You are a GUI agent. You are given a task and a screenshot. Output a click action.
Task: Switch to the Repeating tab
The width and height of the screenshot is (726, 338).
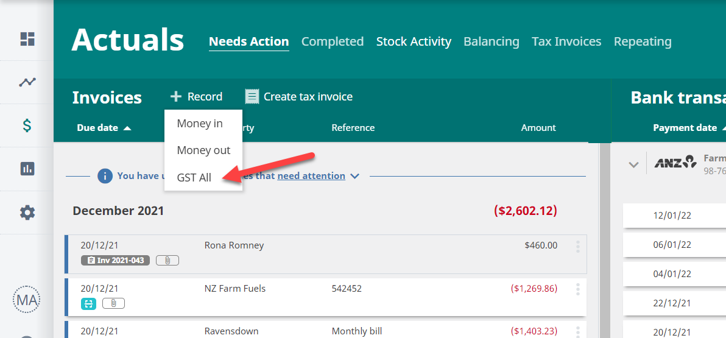point(643,41)
